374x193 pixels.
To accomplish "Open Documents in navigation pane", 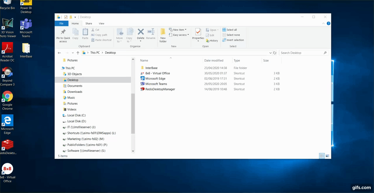I will pos(75,86).
